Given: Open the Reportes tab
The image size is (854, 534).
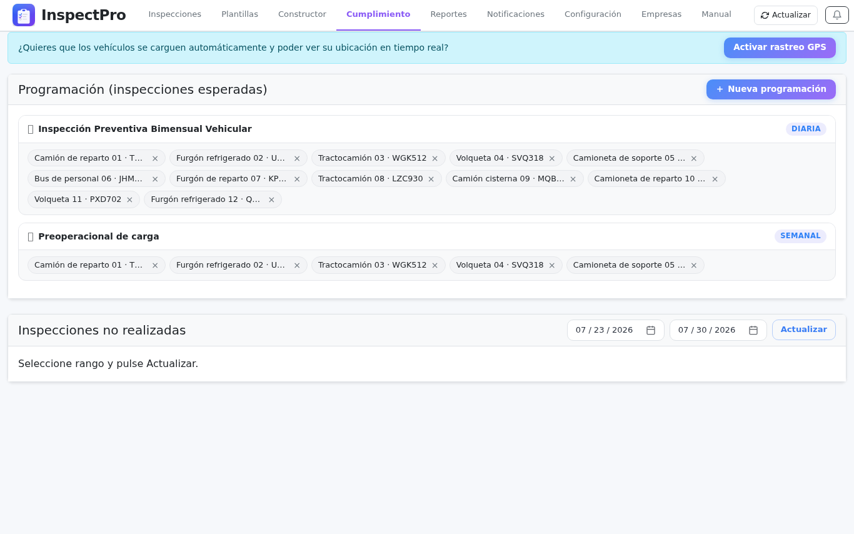Looking at the screenshot, I should point(449,14).
